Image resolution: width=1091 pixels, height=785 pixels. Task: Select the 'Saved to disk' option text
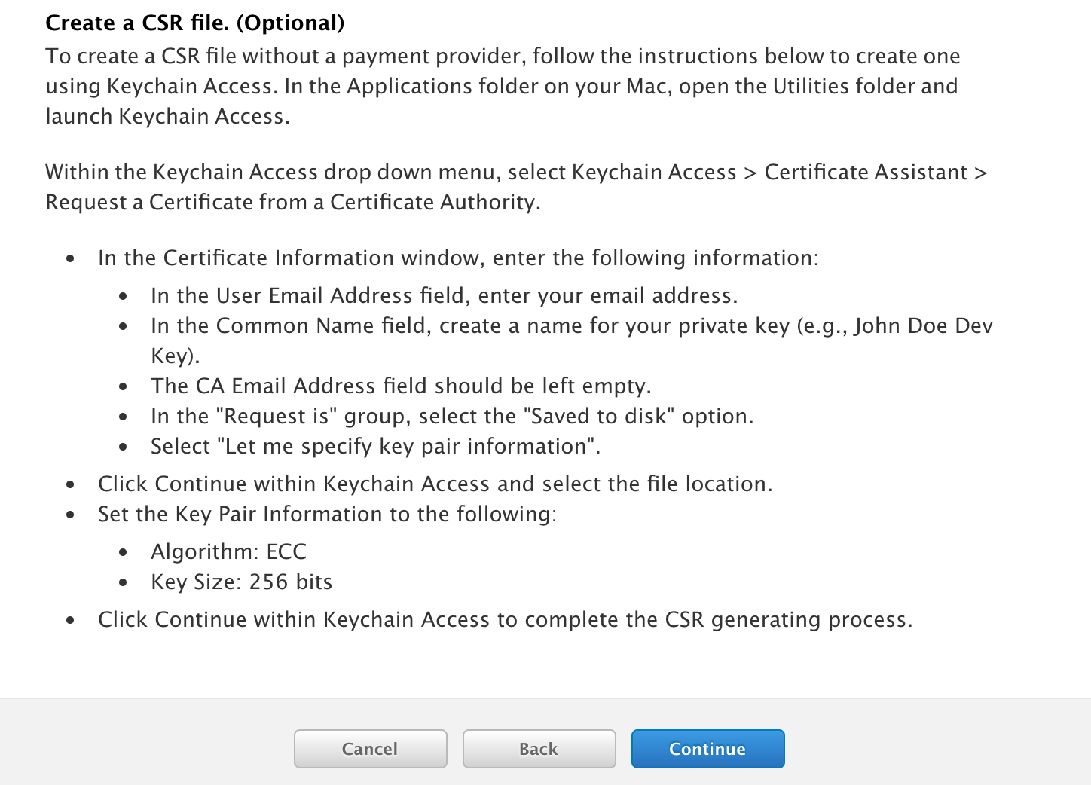pos(452,416)
